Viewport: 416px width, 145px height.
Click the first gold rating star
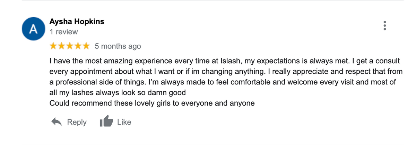tap(53, 46)
